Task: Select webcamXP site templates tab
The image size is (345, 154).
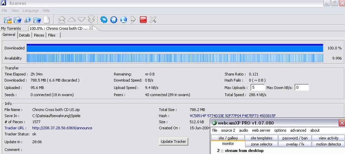Action: (x=261, y=138)
